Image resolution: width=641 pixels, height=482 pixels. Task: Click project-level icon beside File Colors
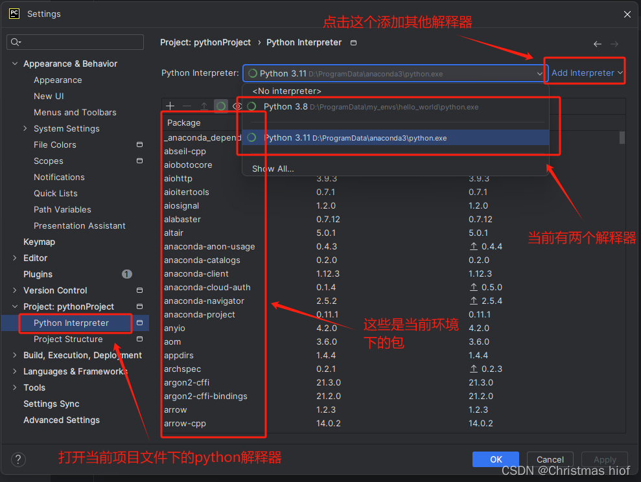[x=139, y=144]
